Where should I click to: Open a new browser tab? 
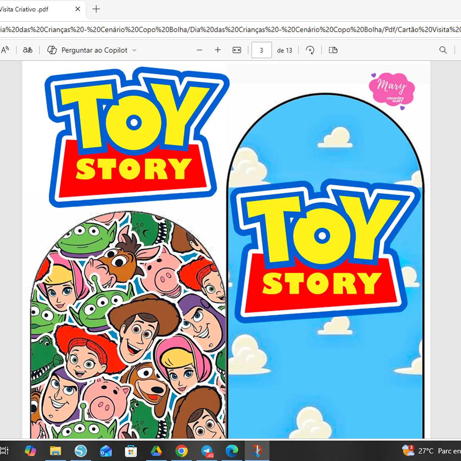coord(96,9)
